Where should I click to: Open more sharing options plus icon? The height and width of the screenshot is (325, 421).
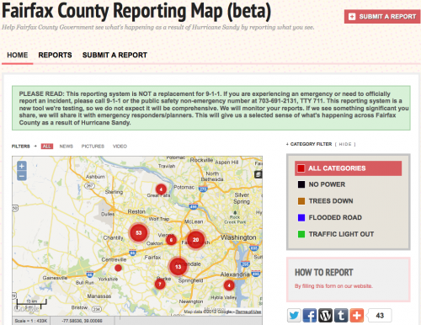[x=357, y=315]
